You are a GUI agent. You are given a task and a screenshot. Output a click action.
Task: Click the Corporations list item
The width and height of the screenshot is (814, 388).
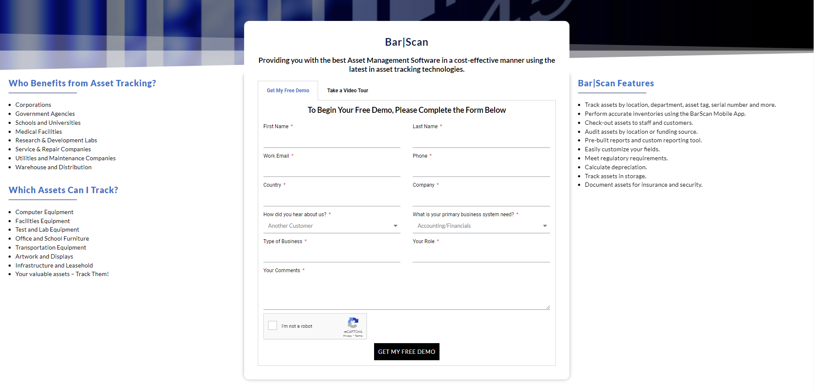pyautogui.click(x=33, y=105)
